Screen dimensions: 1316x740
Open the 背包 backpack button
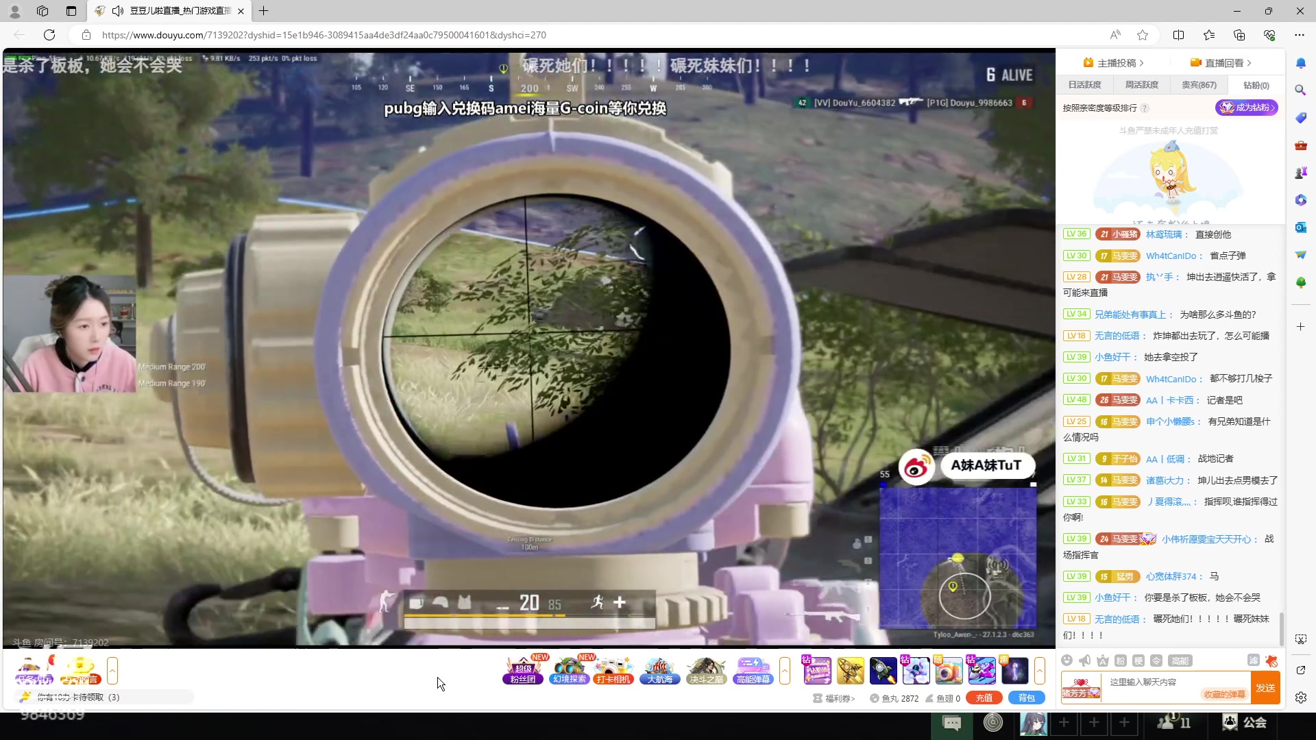(x=1026, y=698)
